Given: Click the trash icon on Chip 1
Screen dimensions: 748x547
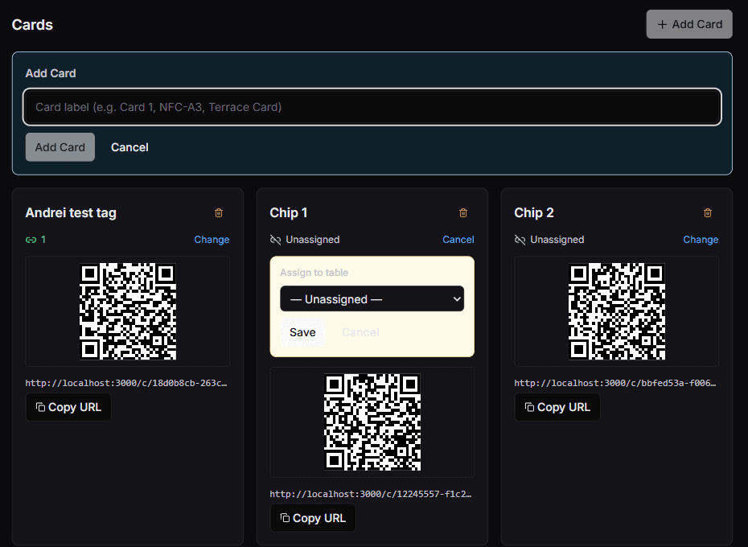Looking at the screenshot, I should [463, 213].
